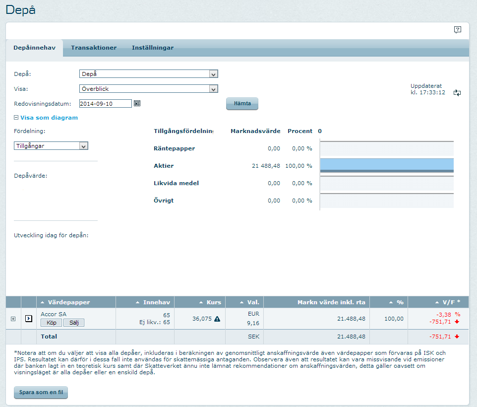Open the help icon at top right
Viewport: 477px width, 407px height.
coord(457,30)
